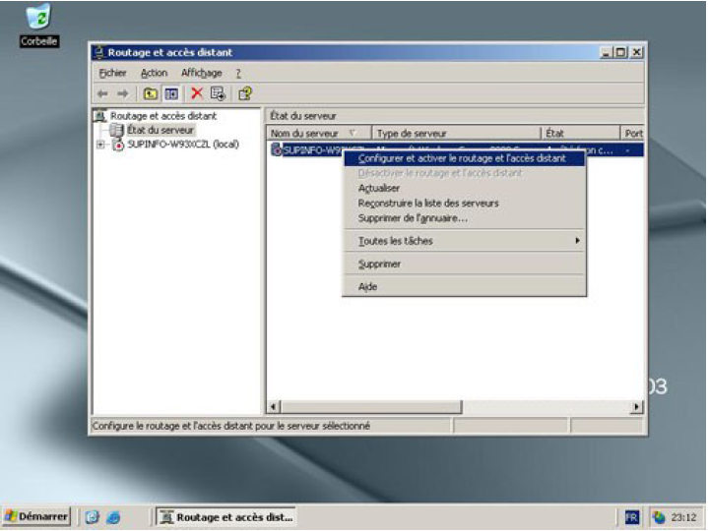Sort by Nom du serveur column header
Screen dimensions: 708x531
(x=319, y=134)
